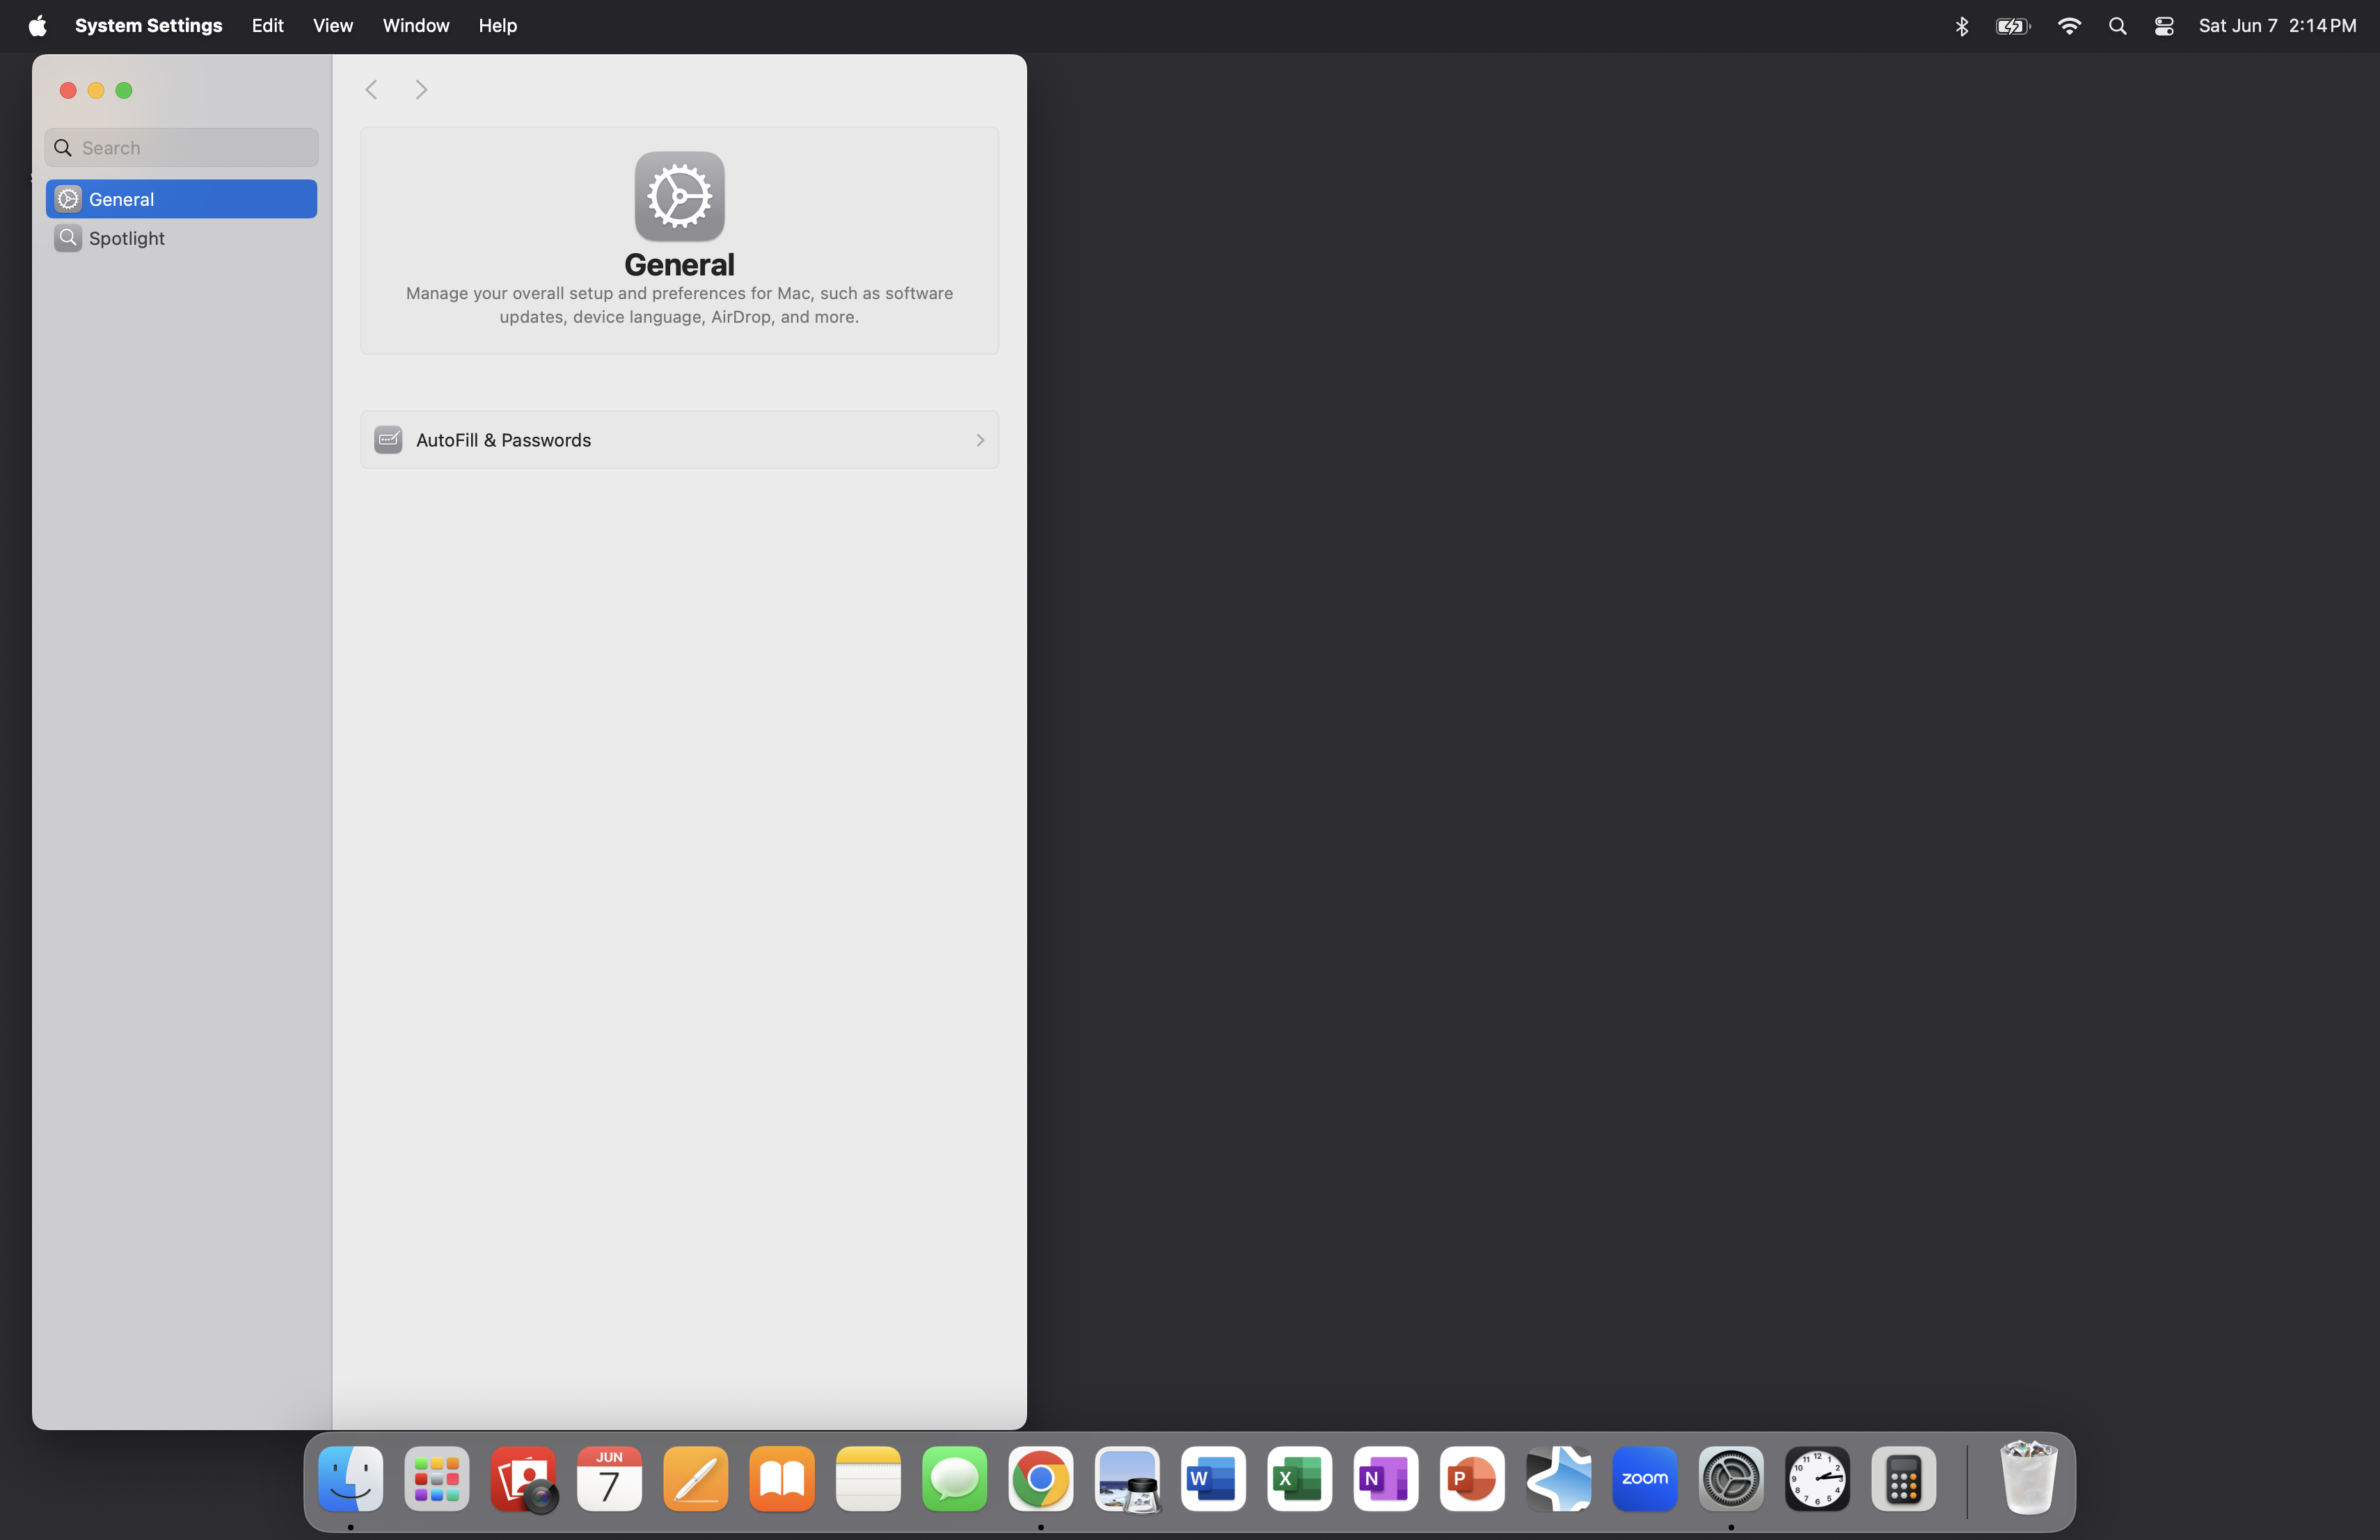Open Pages from the Dock
The height and width of the screenshot is (1540, 2380).
click(x=696, y=1478)
